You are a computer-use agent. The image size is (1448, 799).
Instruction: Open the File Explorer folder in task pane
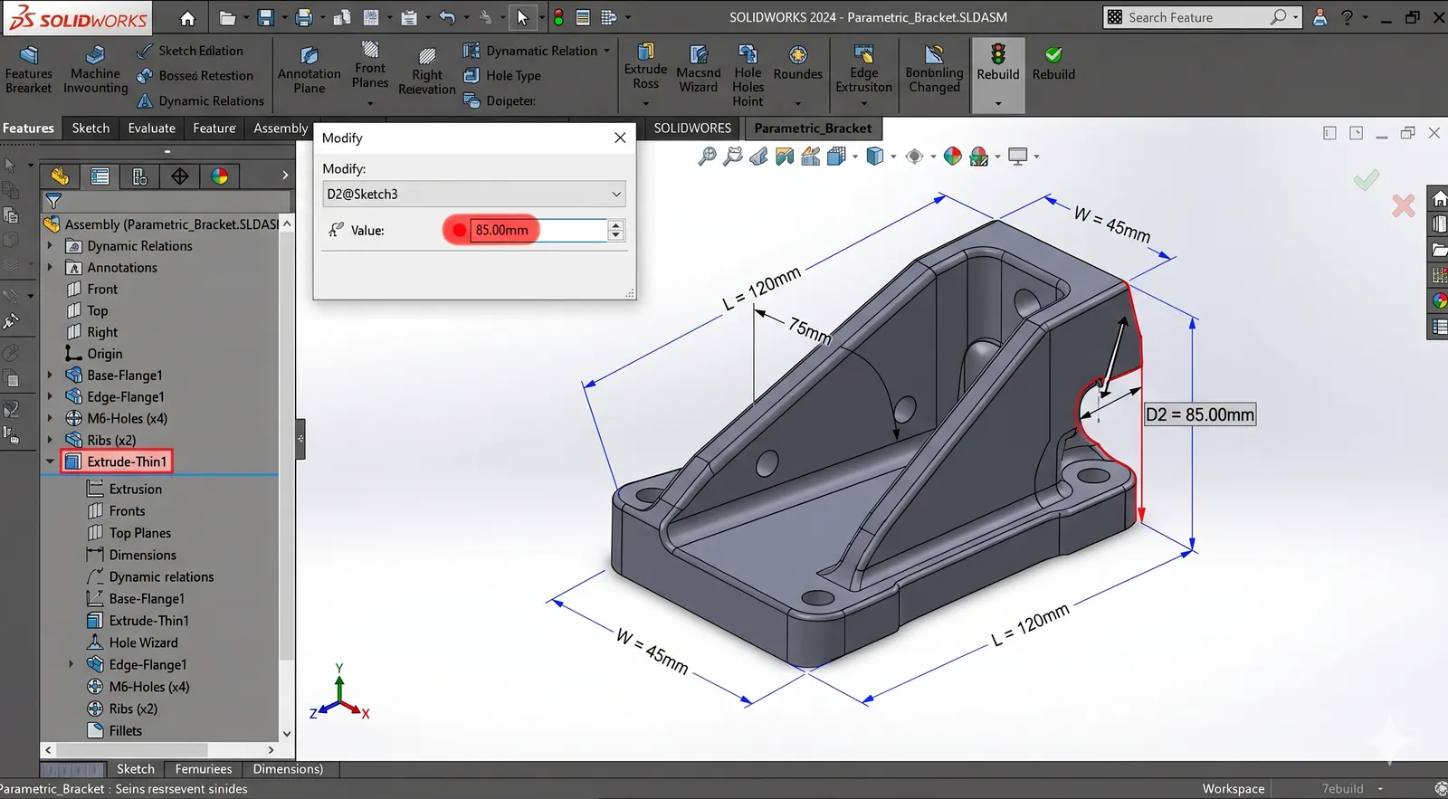[1439, 250]
